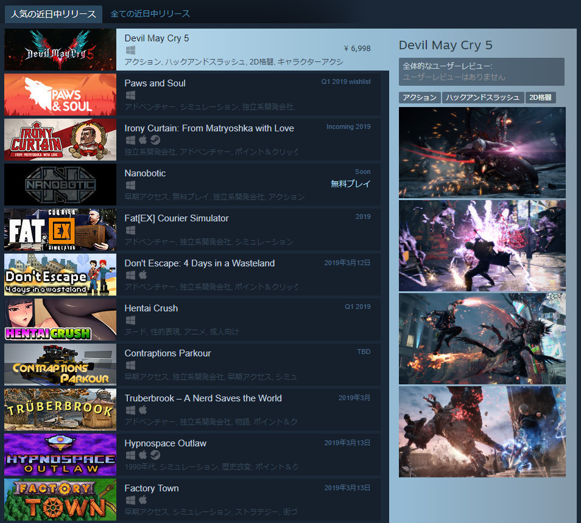581x523 pixels.
Task: Click the Steam icon under Irony Curtain
Action: 156,140
